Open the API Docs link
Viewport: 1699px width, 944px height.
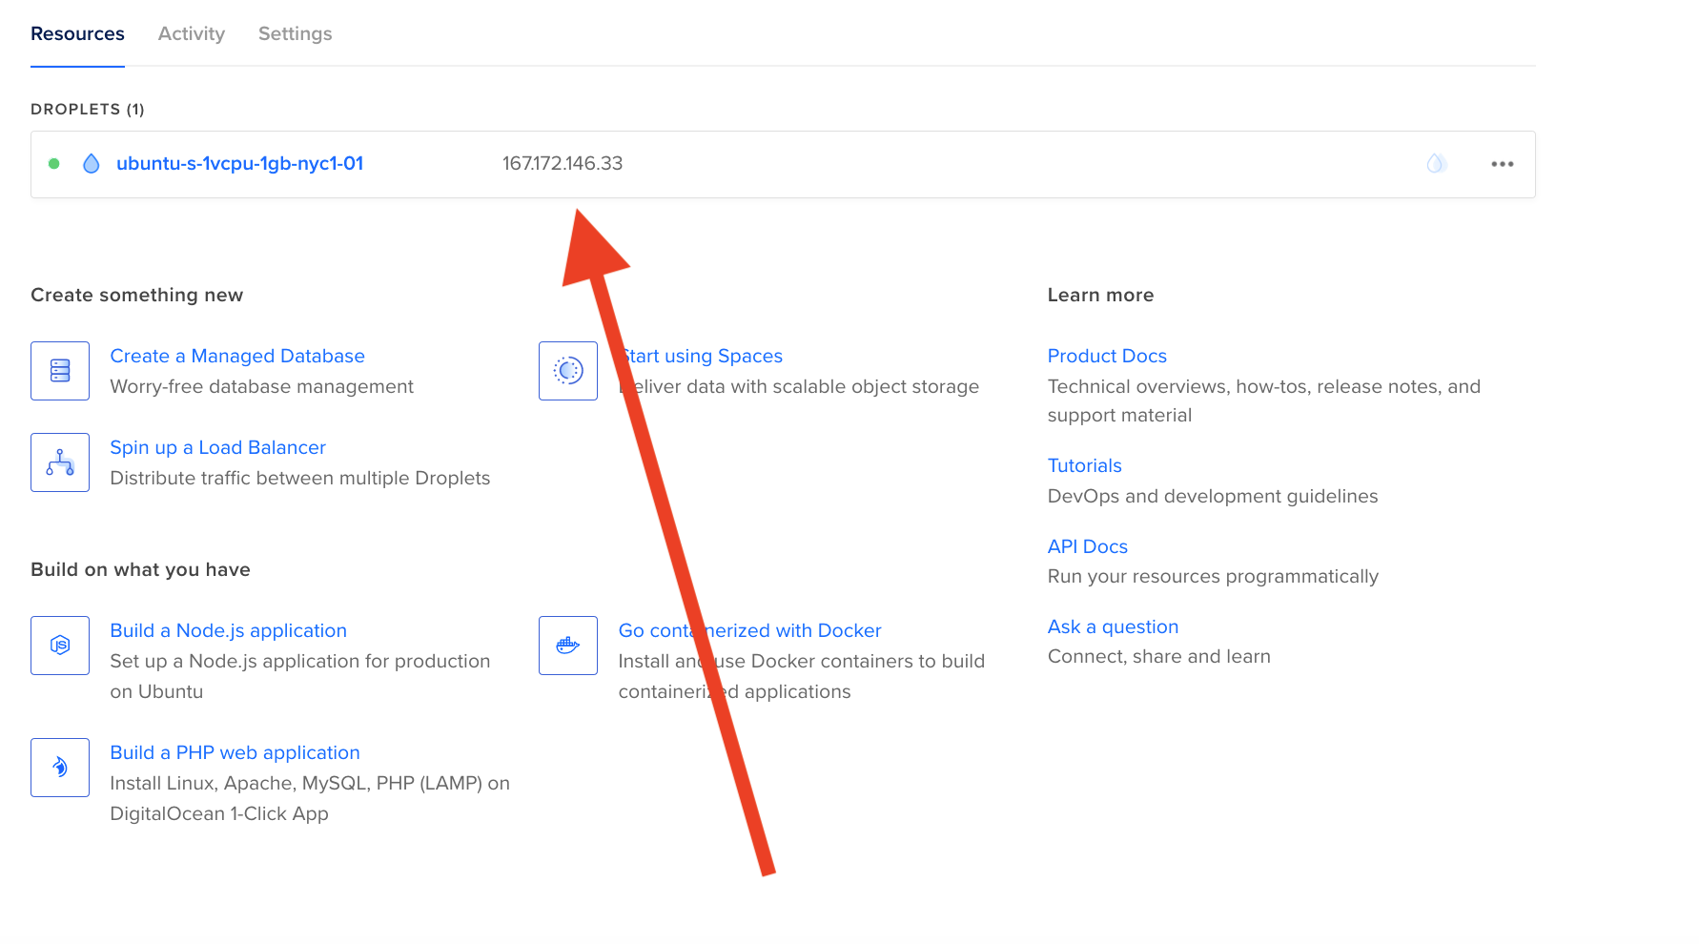[x=1087, y=545]
